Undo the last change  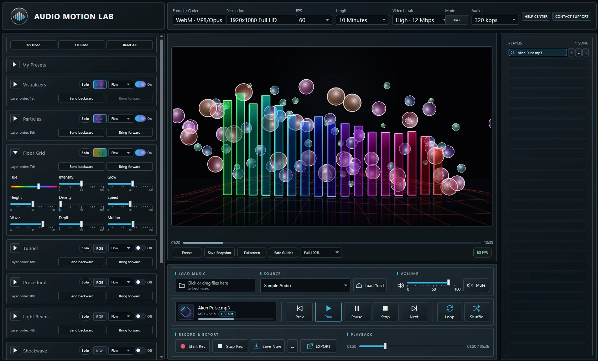point(33,45)
